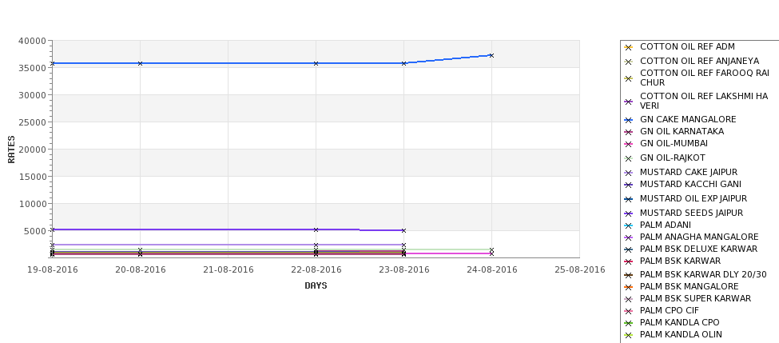The width and height of the screenshot is (779, 343).
Task: Select the GN OIL-RAJKOT legend entry text
Action: tap(672, 158)
